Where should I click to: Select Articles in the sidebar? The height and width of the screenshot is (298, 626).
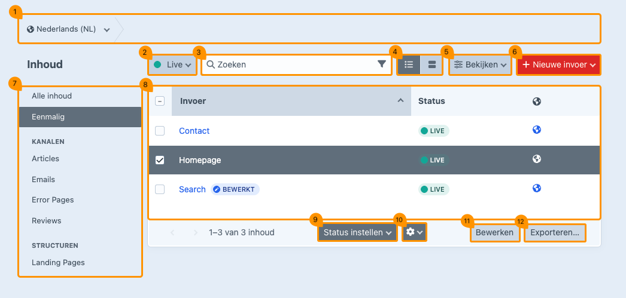(x=45, y=159)
